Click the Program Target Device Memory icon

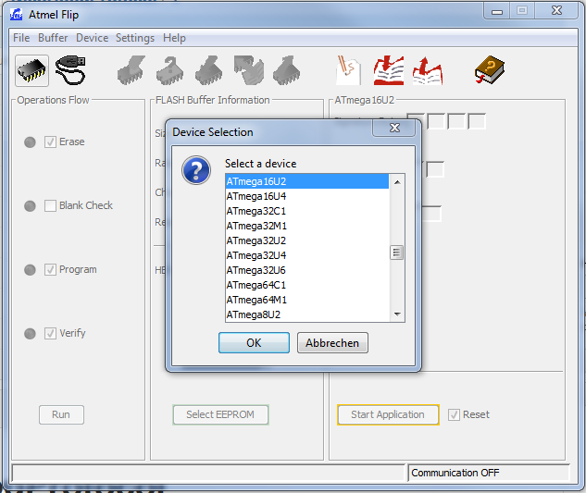(209, 70)
